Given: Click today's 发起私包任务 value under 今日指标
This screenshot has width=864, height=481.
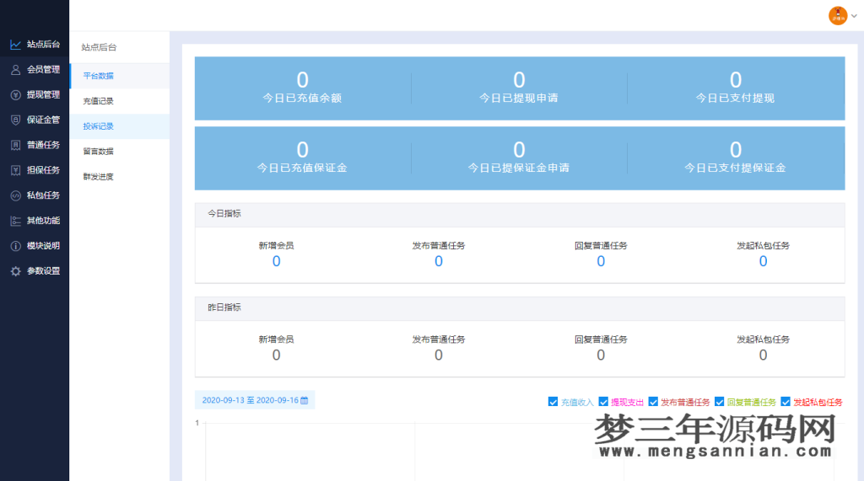Looking at the screenshot, I should coord(763,261).
